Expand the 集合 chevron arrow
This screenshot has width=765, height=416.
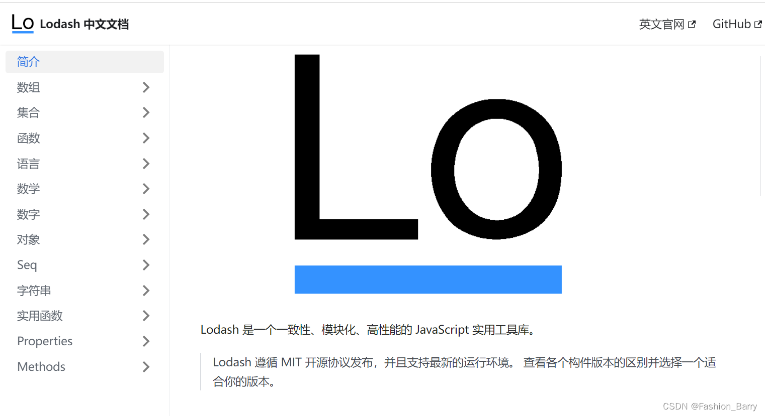tap(146, 112)
